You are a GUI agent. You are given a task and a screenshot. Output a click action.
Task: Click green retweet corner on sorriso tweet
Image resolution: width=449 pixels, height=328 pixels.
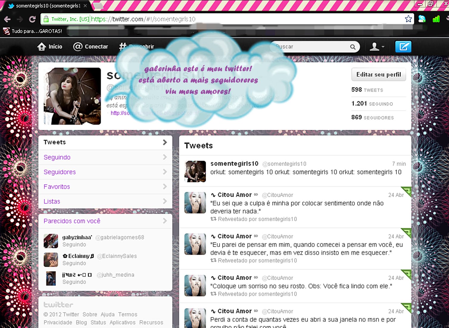click(407, 274)
